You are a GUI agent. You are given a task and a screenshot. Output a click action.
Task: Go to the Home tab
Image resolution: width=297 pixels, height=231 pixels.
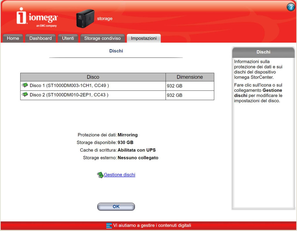point(13,38)
